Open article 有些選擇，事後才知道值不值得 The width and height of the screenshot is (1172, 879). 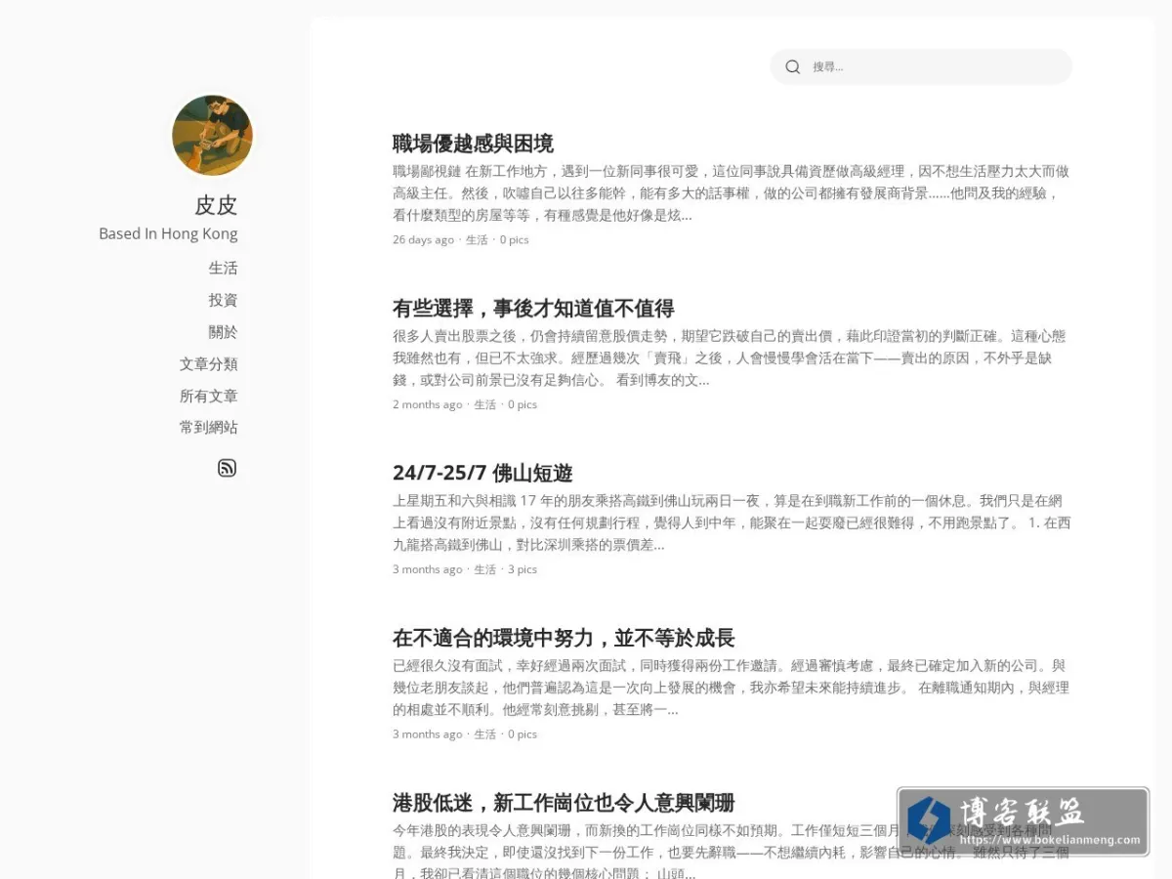click(533, 309)
